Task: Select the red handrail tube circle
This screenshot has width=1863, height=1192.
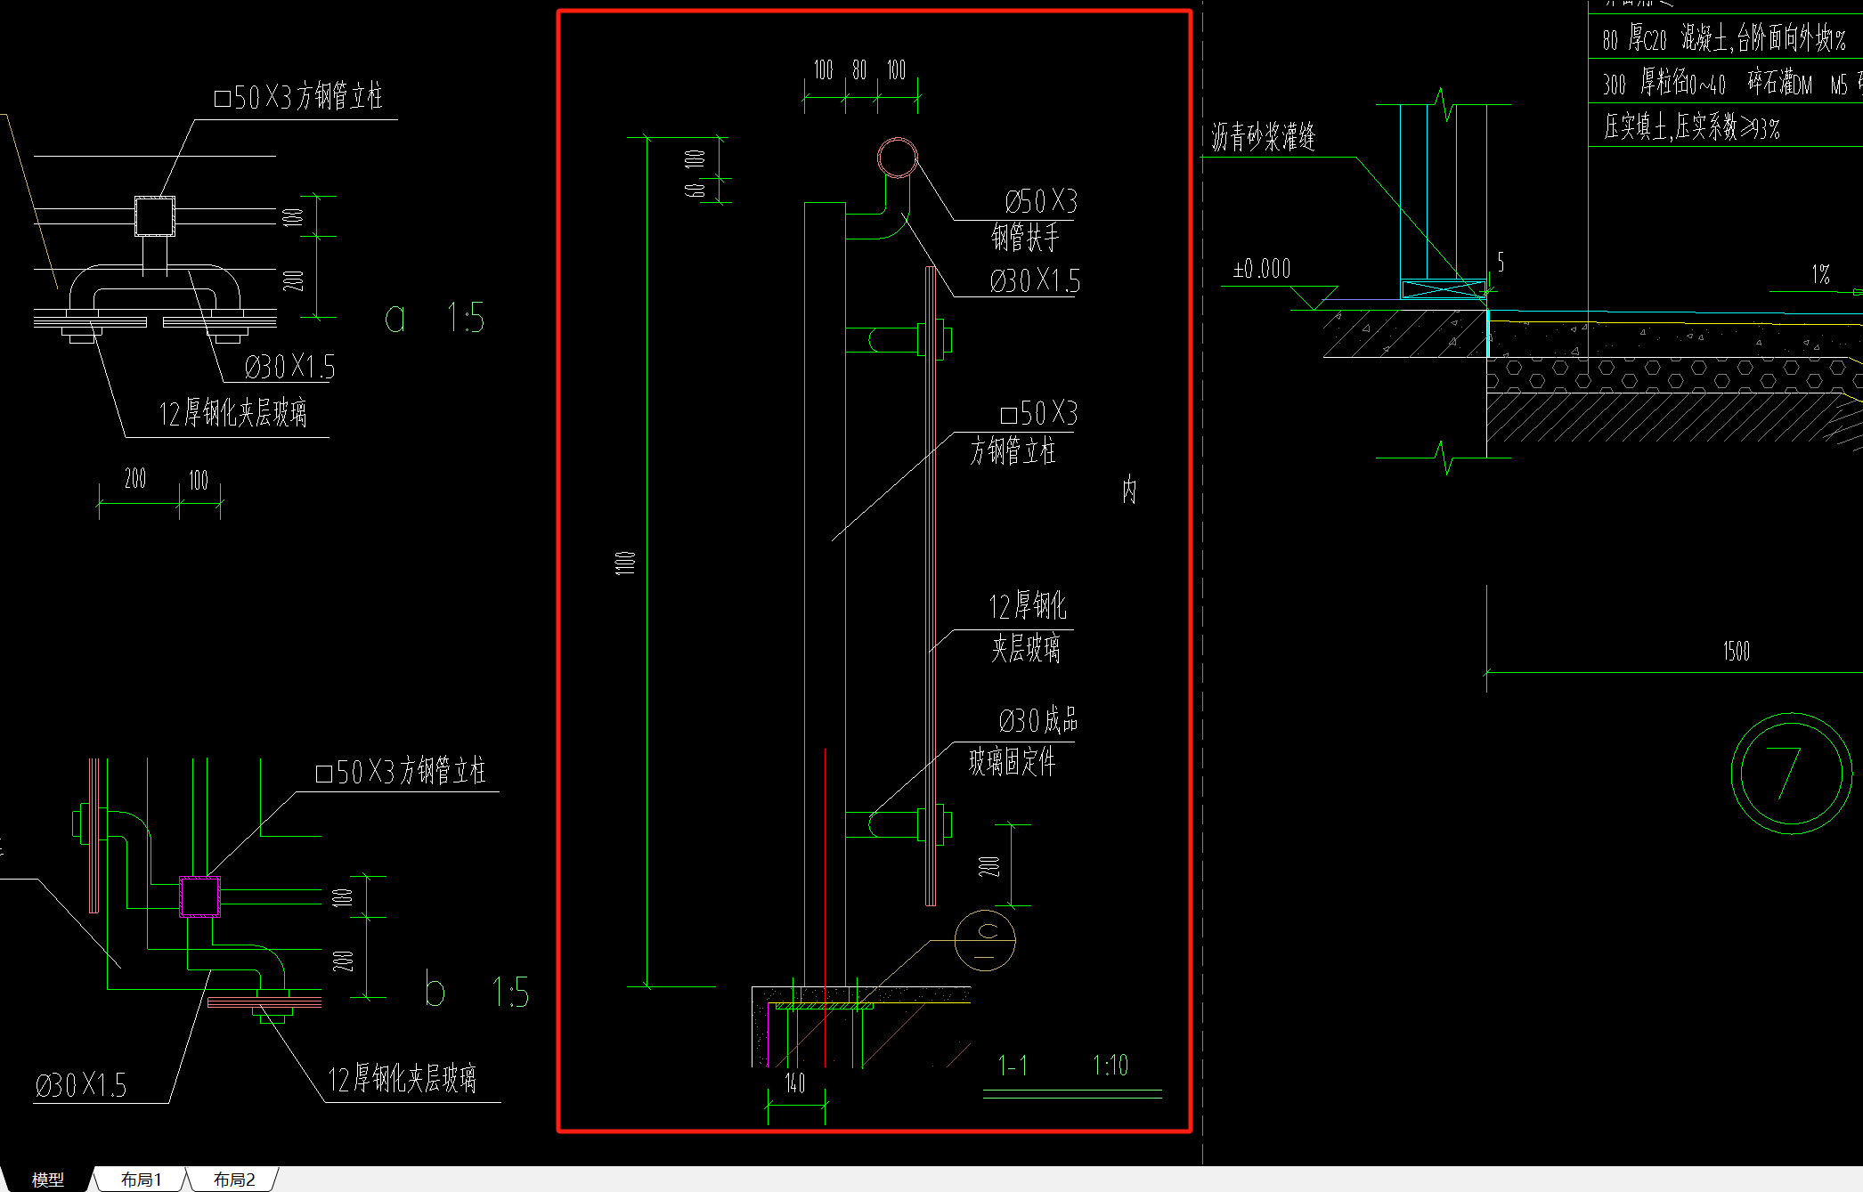Action: 897,158
